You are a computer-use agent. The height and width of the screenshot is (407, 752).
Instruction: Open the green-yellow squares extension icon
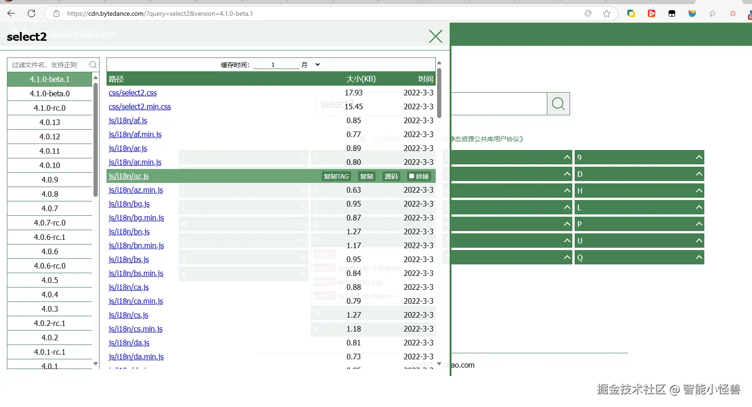coord(631,13)
